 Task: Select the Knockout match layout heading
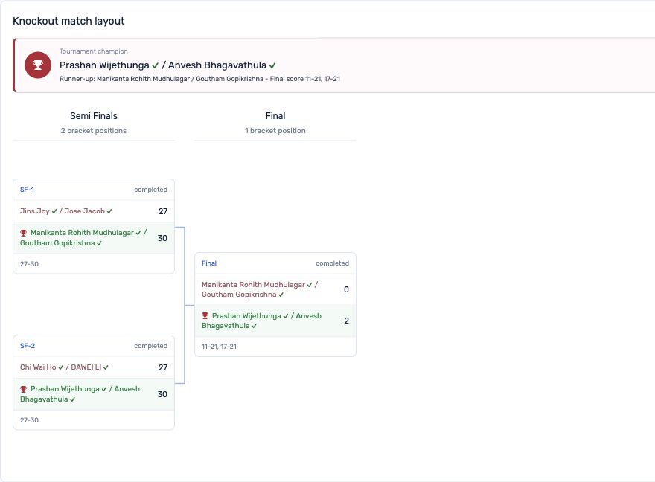68,21
